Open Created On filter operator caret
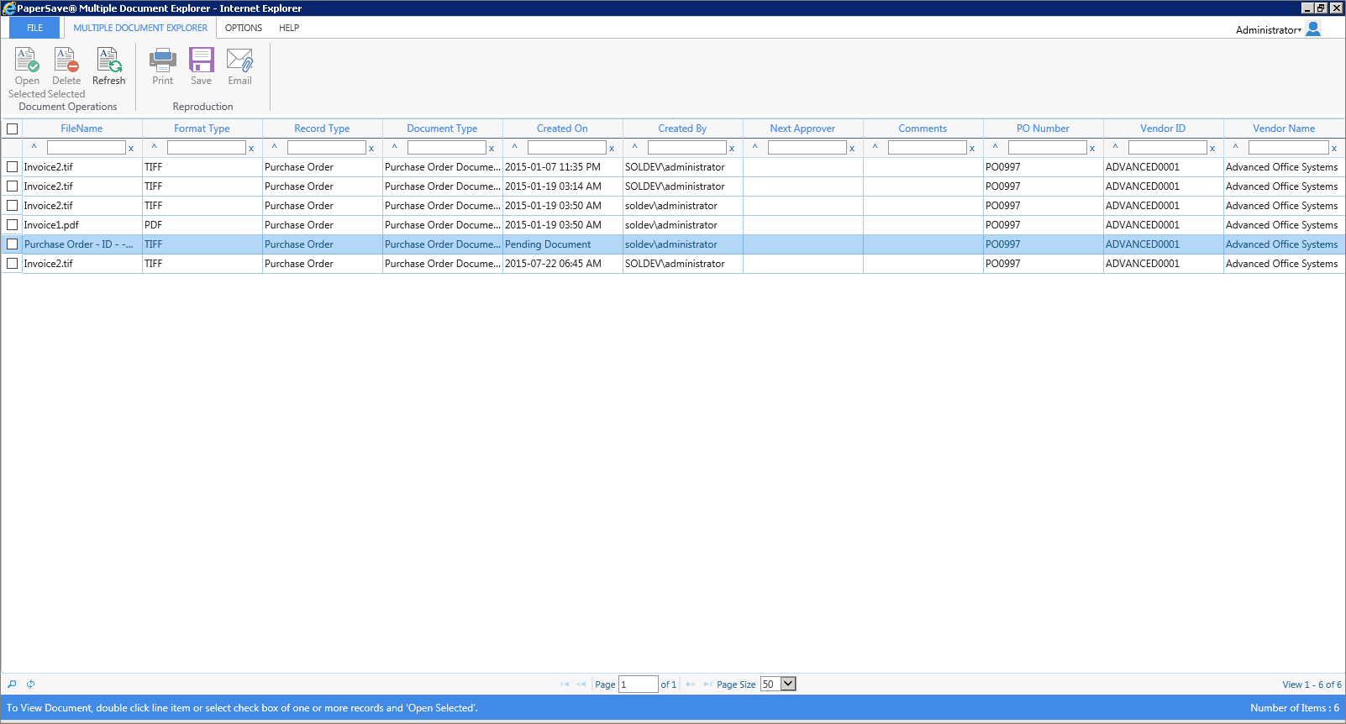 click(x=515, y=147)
